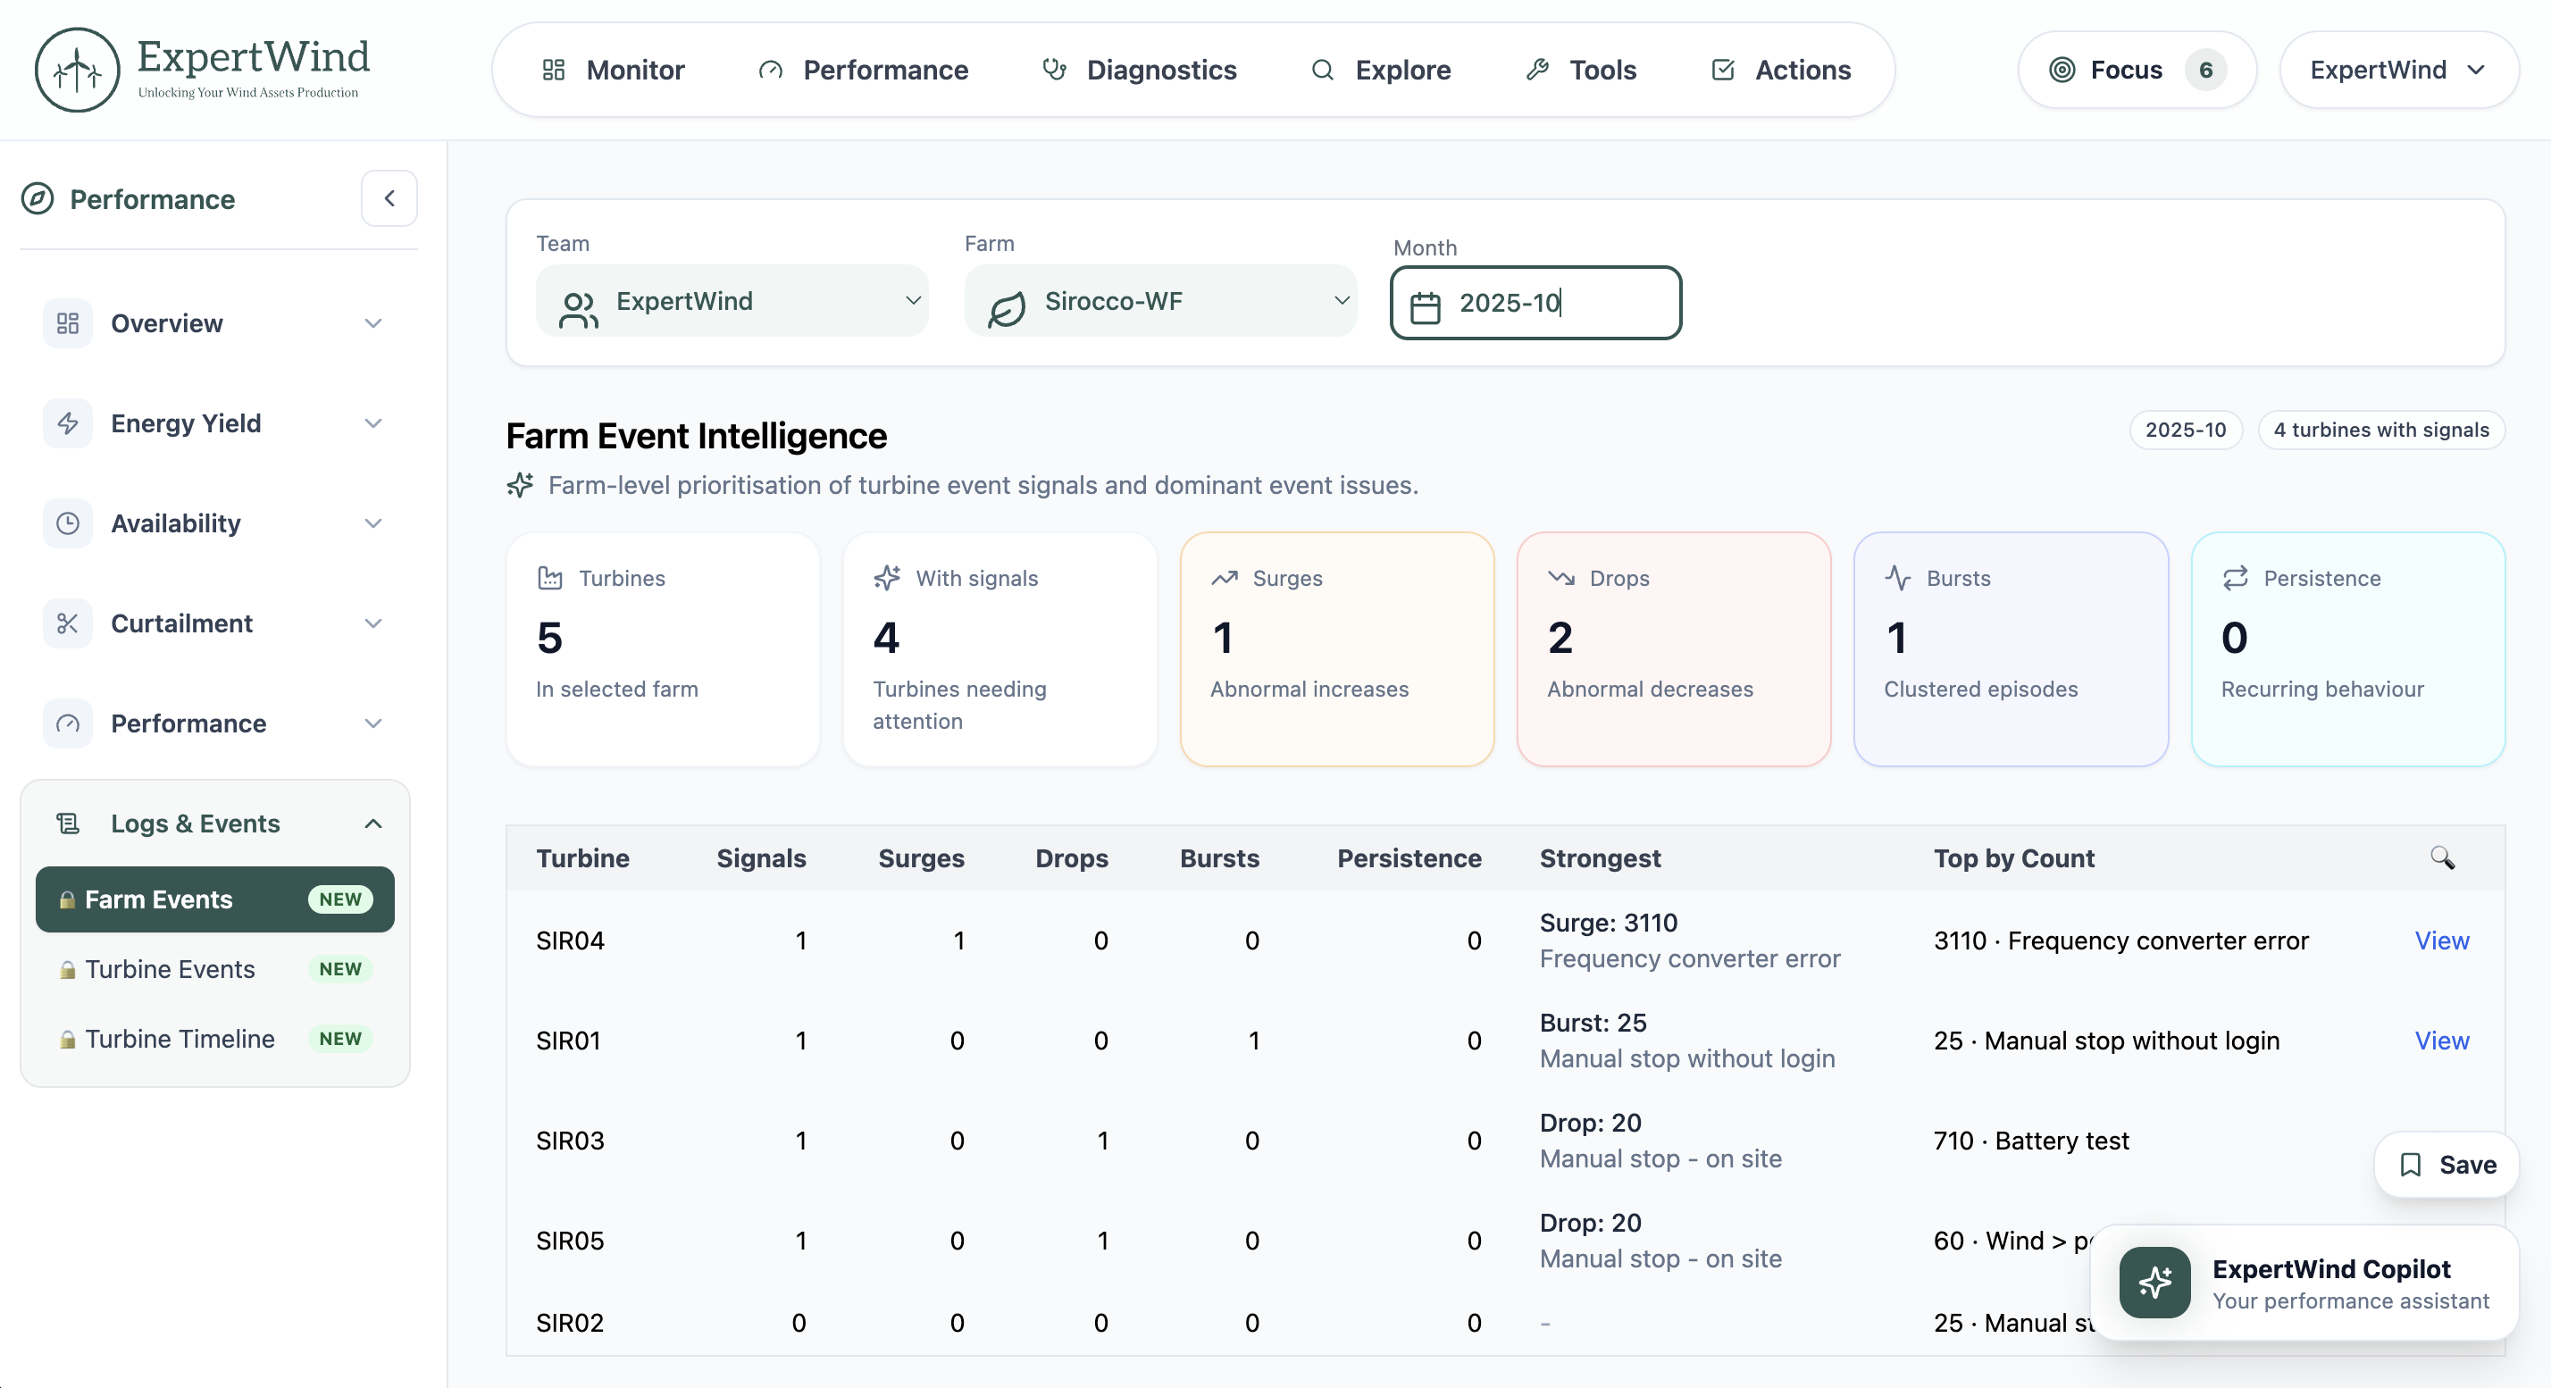This screenshot has width=2551, height=1388.
Task: Open the Tools tab
Action: pyautogui.click(x=1582, y=70)
